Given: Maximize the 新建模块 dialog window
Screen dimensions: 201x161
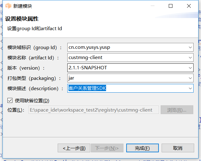Looking at the screenshot, I should click(x=171, y=6).
